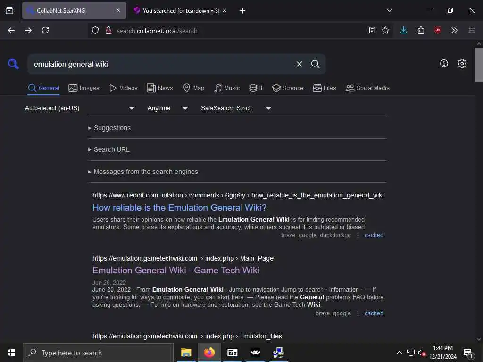
Task: Open uBlock Origin extension icon
Action: (437, 30)
